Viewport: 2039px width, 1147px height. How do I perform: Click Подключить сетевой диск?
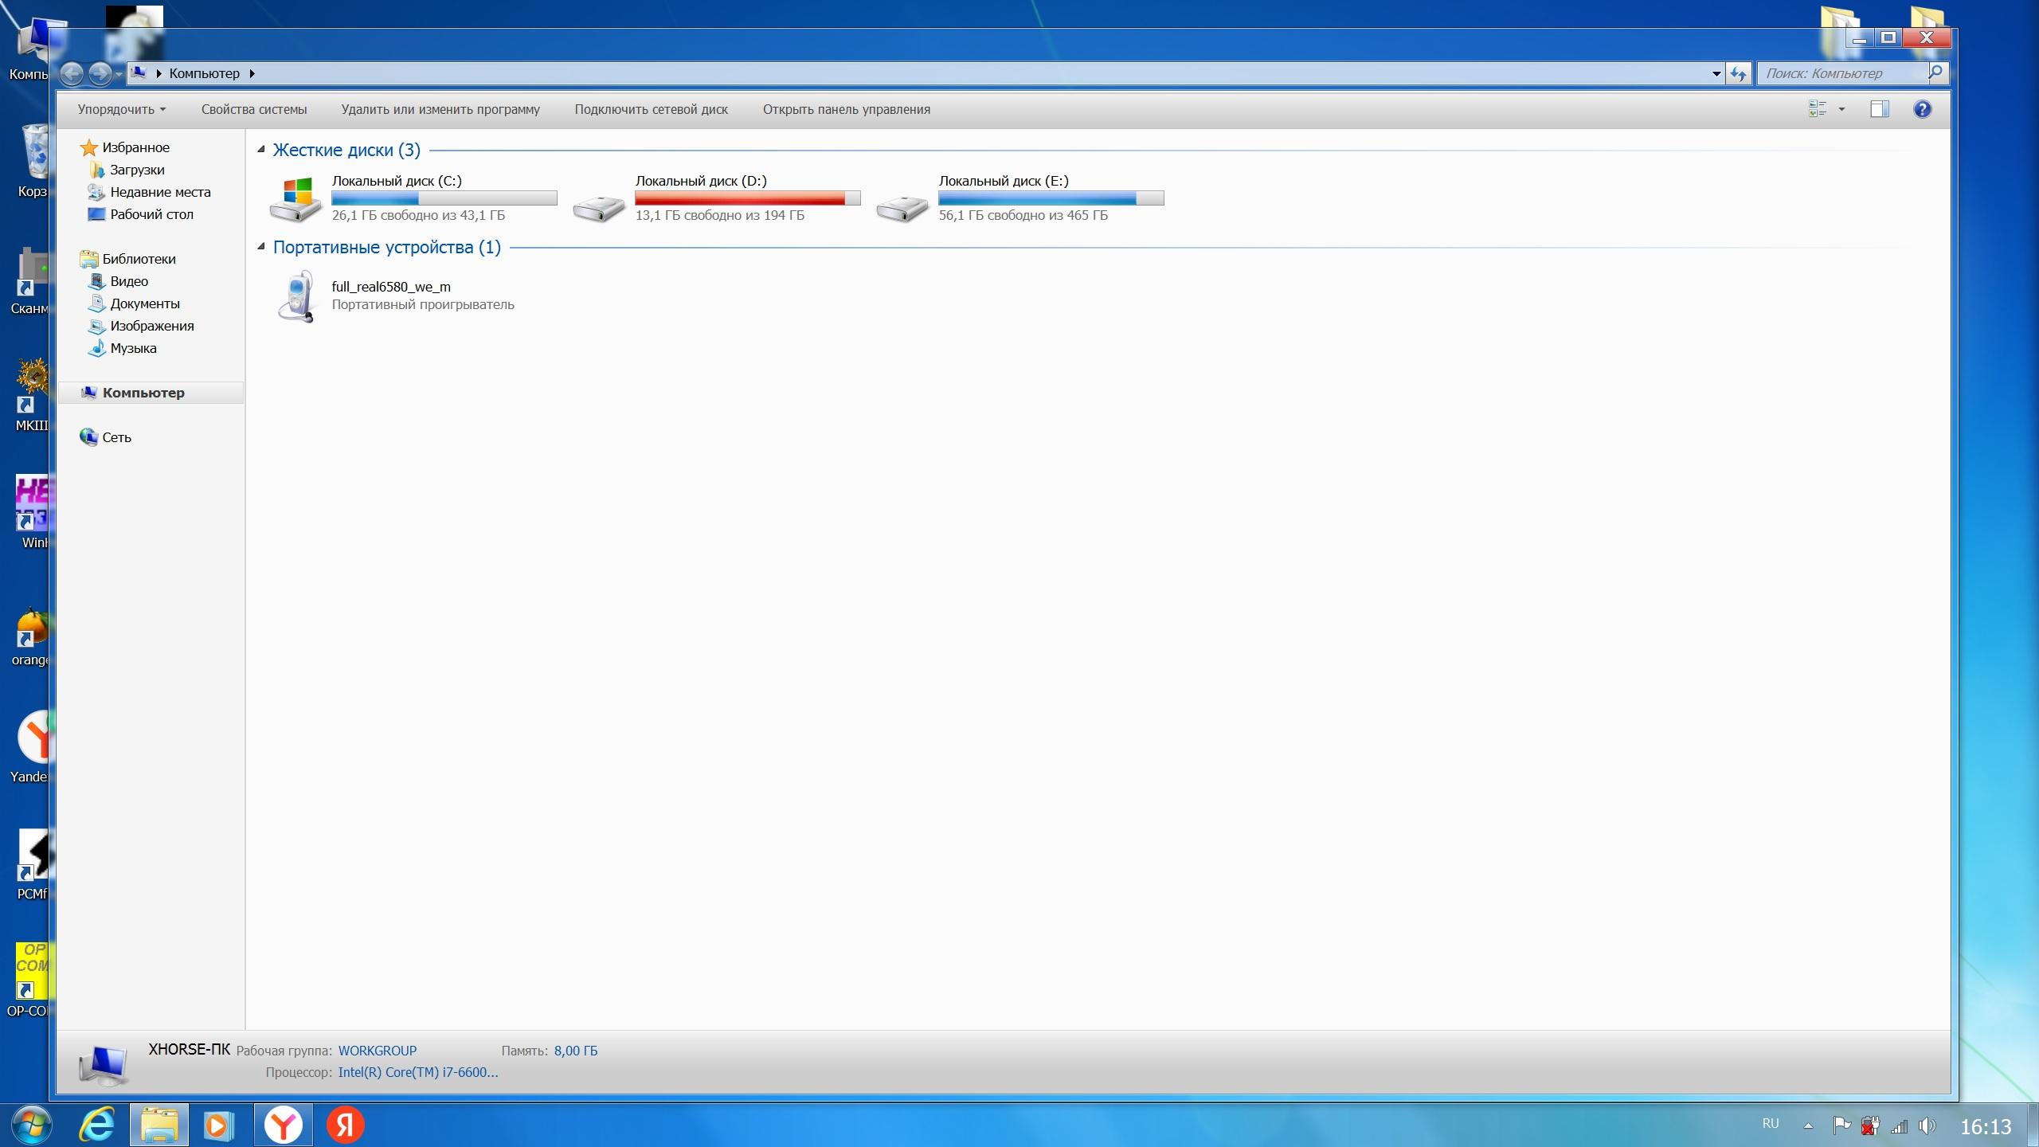(x=651, y=109)
